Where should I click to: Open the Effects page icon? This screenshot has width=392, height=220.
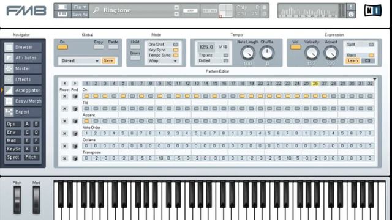9,79
